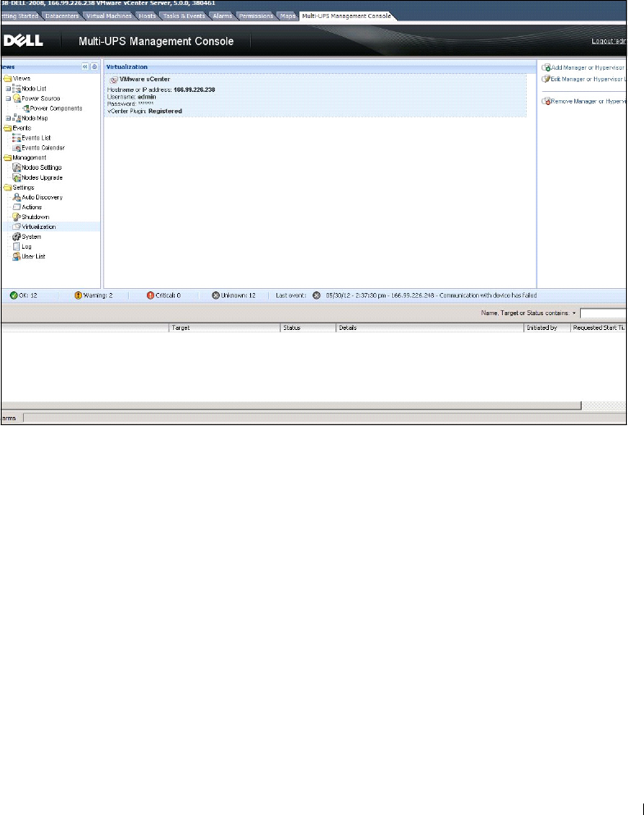Click the Log page icon
Image resolution: width=644 pixels, height=815 pixels.
point(16,246)
